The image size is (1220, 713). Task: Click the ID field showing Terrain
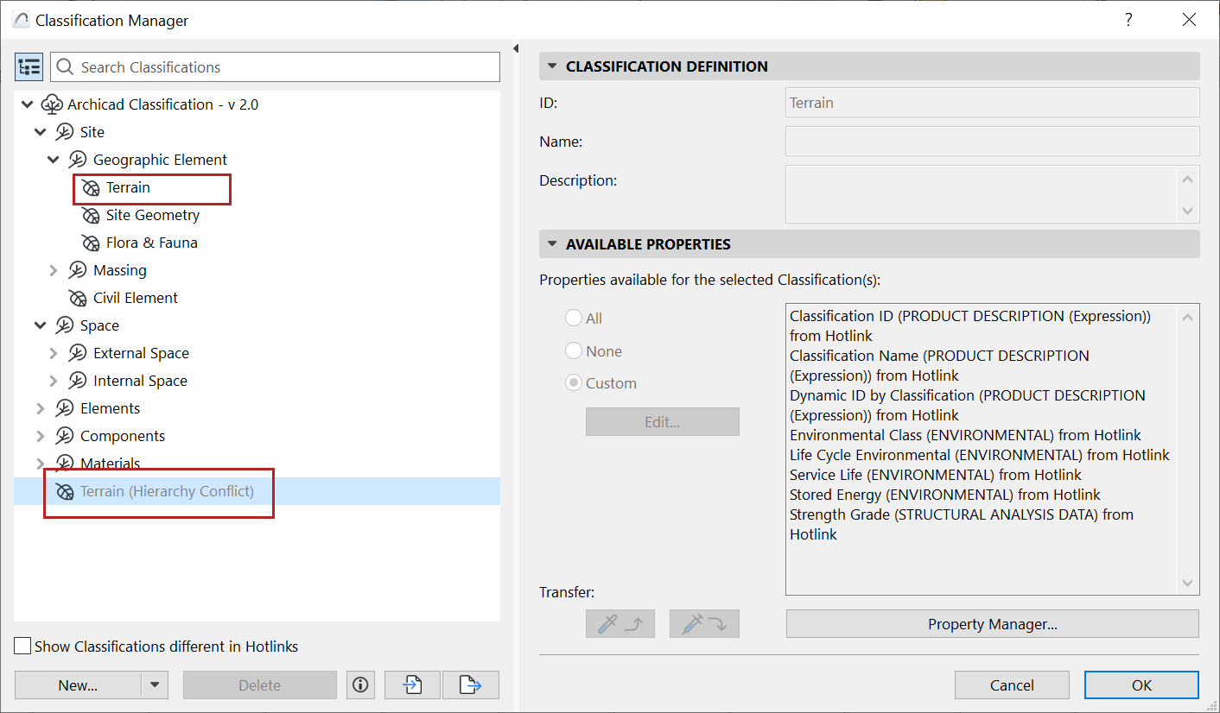pyautogui.click(x=992, y=103)
